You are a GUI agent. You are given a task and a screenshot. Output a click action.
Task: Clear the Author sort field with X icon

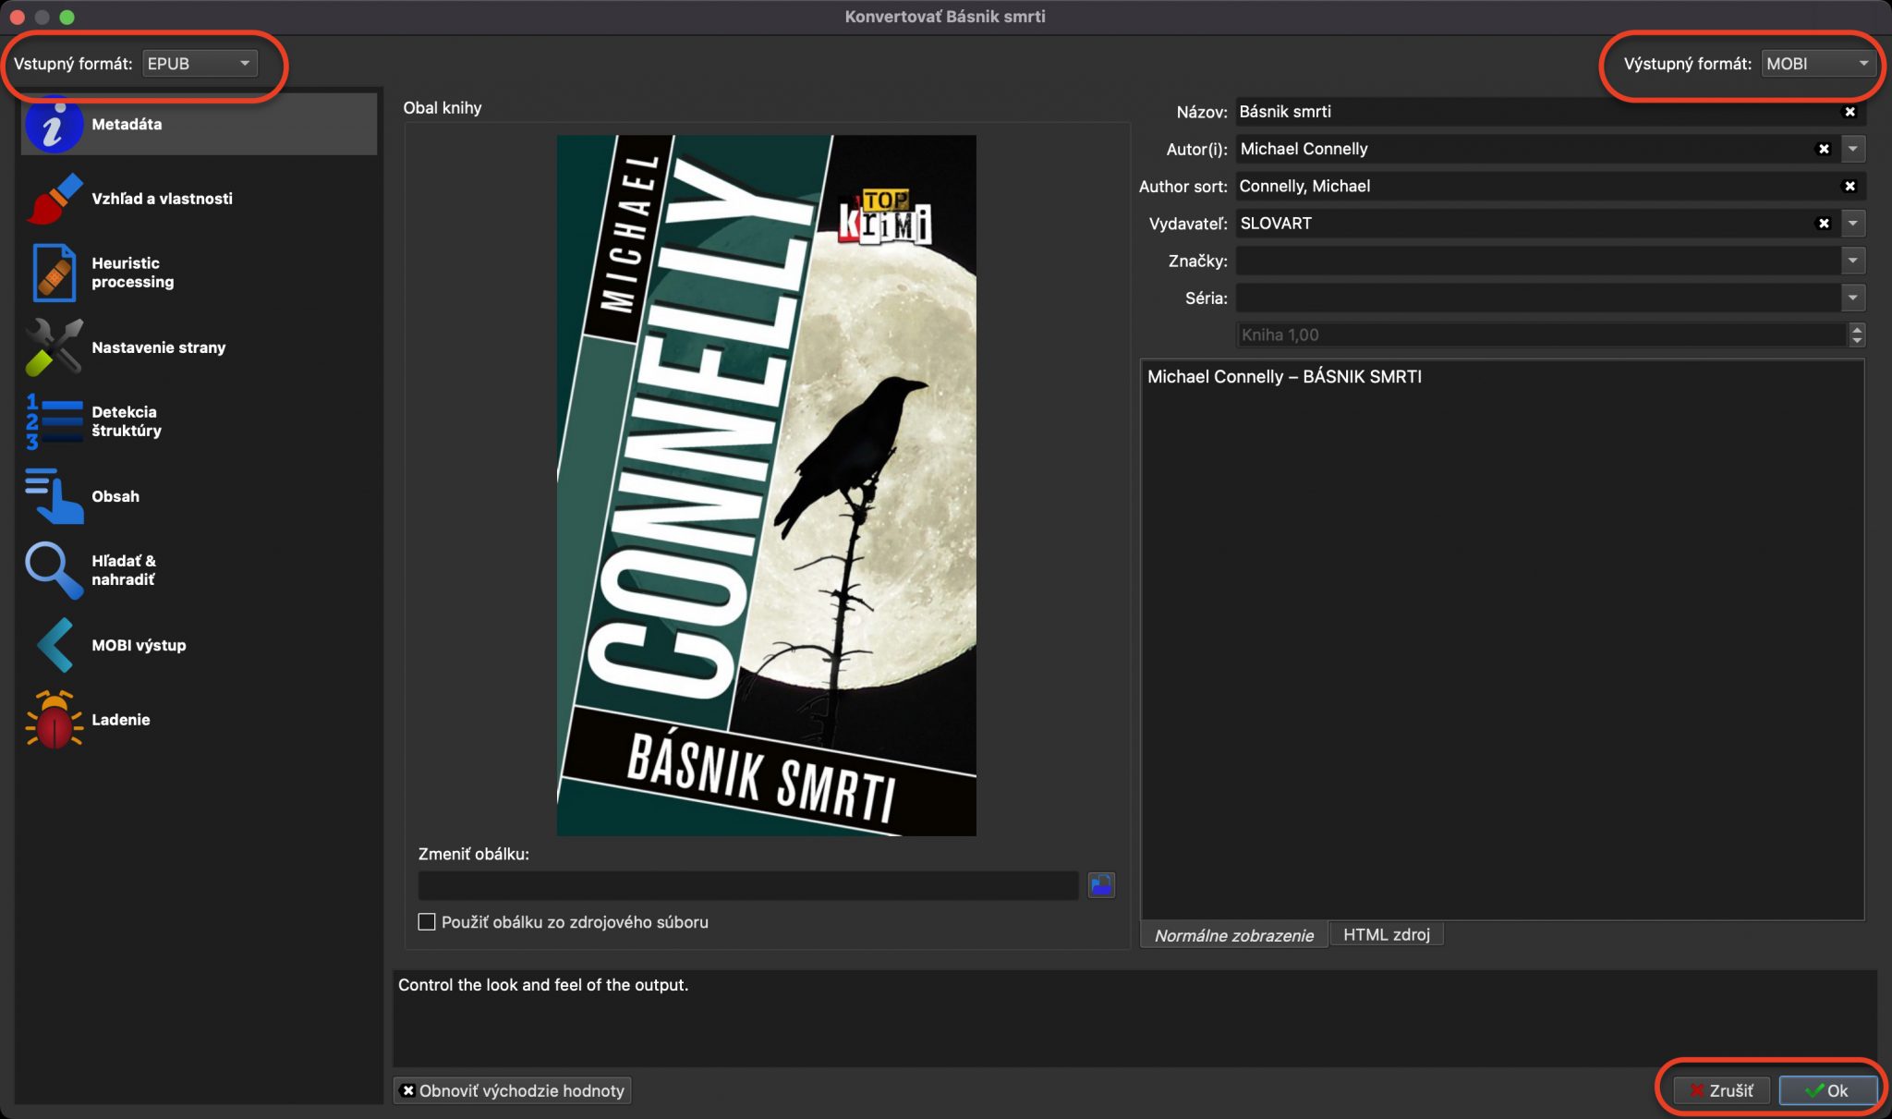coord(1850,186)
